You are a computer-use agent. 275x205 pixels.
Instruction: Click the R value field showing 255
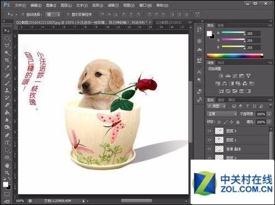pyautogui.click(x=253, y=34)
